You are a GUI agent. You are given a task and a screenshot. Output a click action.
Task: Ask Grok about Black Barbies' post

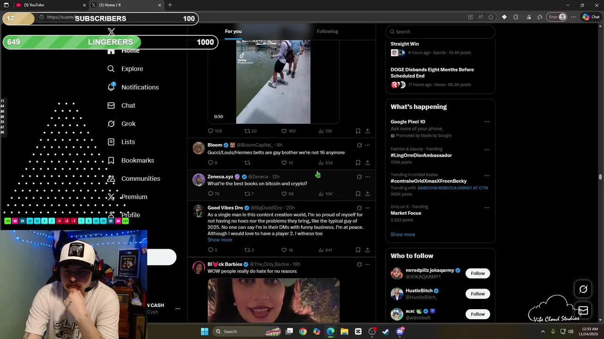(x=359, y=264)
